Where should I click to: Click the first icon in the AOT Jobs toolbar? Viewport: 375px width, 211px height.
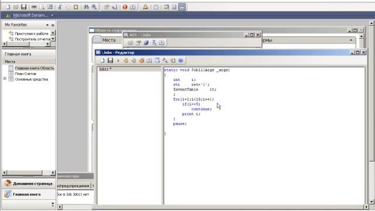pyautogui.click(x=130, y=43)
